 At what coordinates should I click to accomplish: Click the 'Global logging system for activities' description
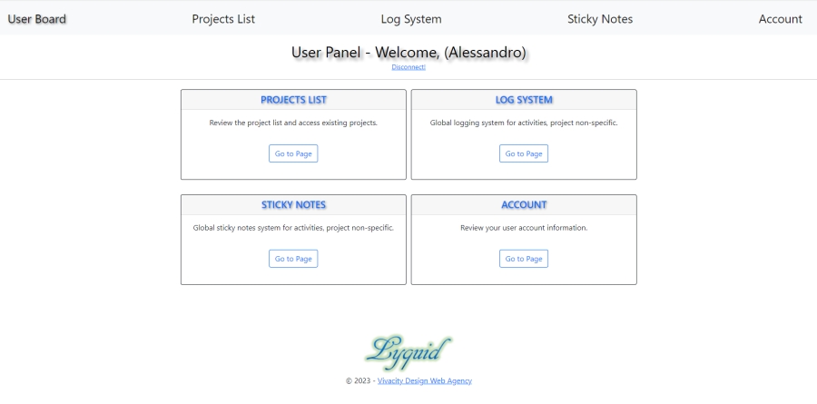(x=524, y=123)
